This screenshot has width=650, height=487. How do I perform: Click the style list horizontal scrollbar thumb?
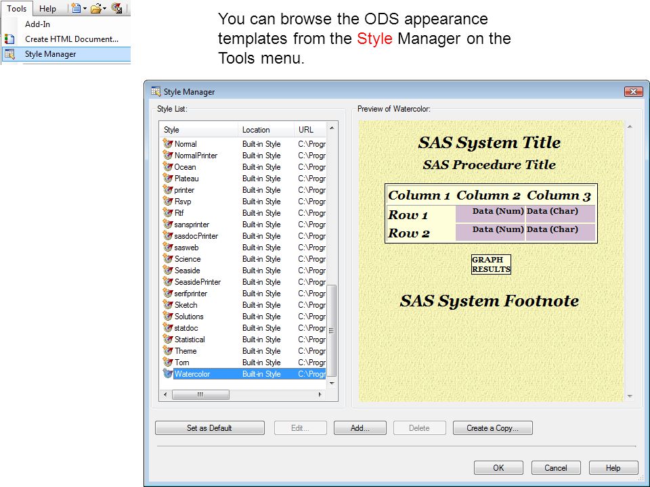pyautogui.click(x=200, y=394)
